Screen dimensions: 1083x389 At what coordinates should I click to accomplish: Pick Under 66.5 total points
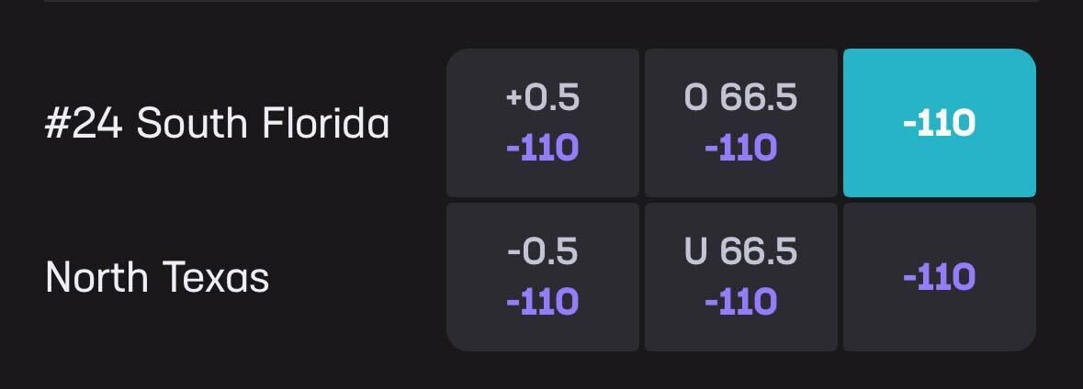click(x=740, y=277)
